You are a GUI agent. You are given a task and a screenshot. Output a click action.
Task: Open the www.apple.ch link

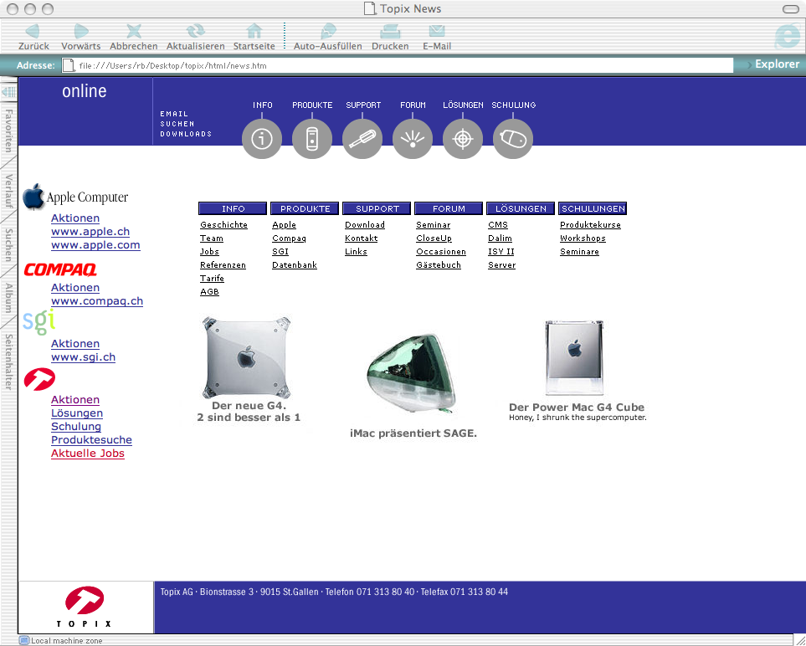tap(90, 231)
